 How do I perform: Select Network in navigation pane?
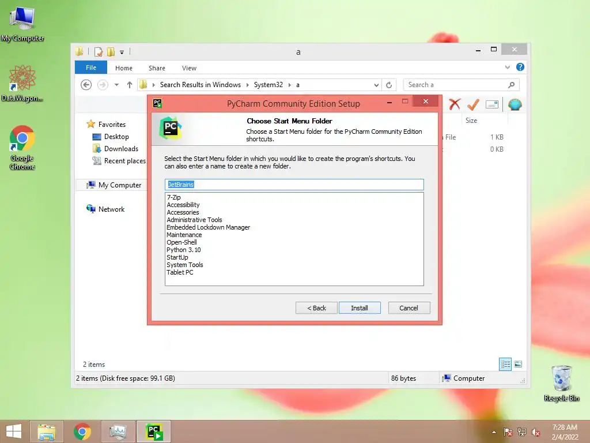[111, 209]
